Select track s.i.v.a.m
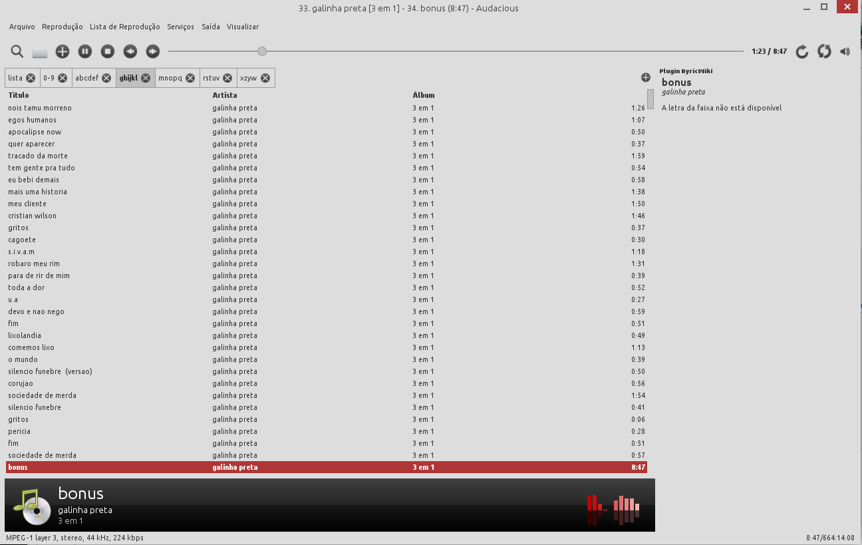This screenshot has height=545, width=862. click(x=326, y=252)
